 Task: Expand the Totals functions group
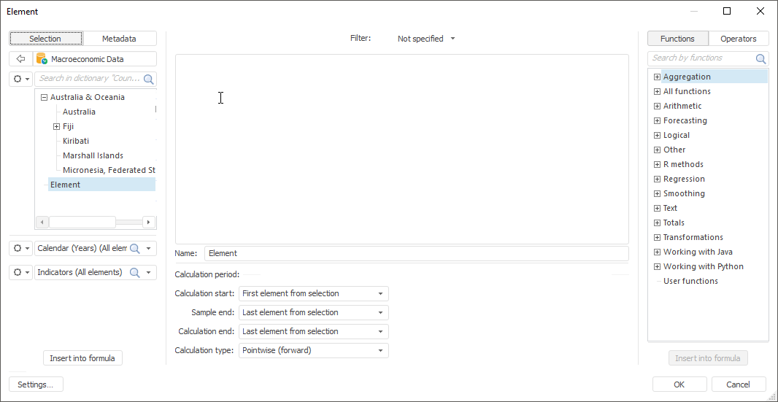click(x=657, y=223)
